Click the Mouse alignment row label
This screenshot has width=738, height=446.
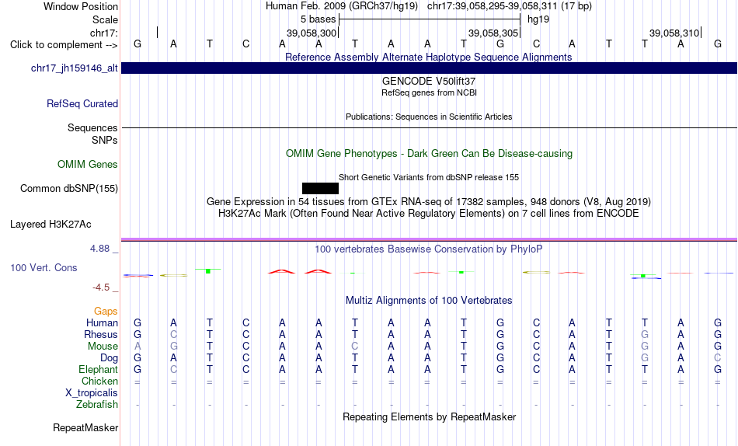[x=103, y=347]
